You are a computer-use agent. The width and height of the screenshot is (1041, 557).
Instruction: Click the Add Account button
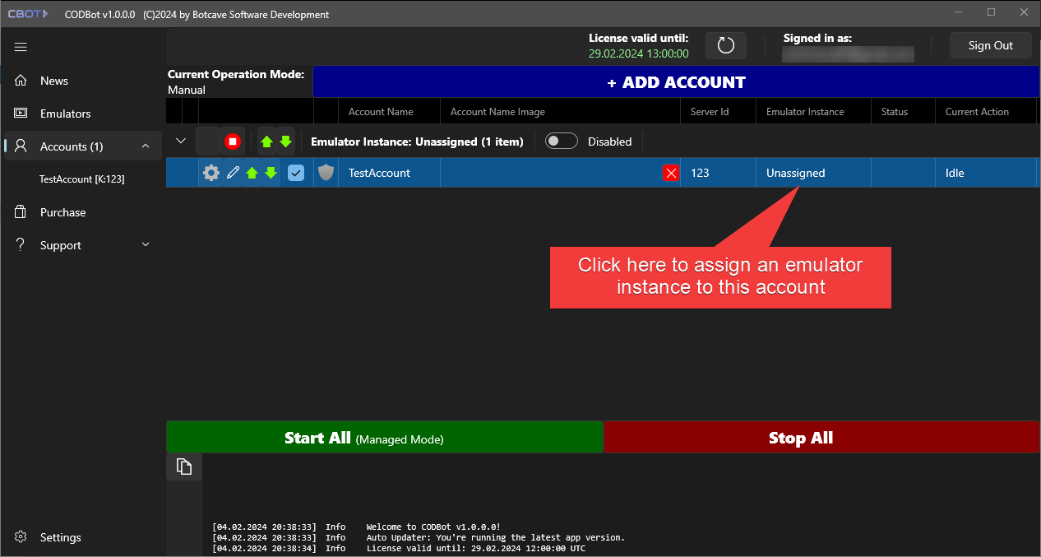pyautogui.click(x=676, y=82)
